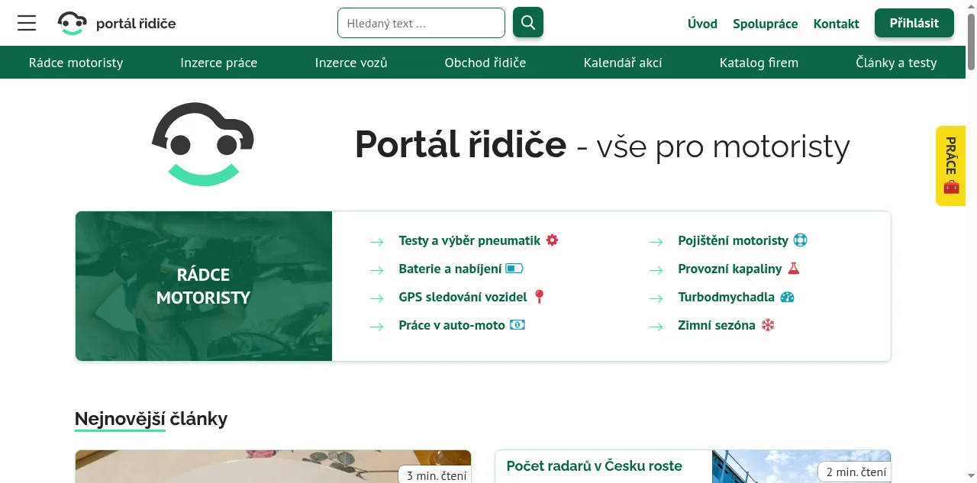Viewport: 977px width, 483px height.
Task: Click the lifebuoy icon beside Pojištění motoristy
Action: (x=800, y=240)
